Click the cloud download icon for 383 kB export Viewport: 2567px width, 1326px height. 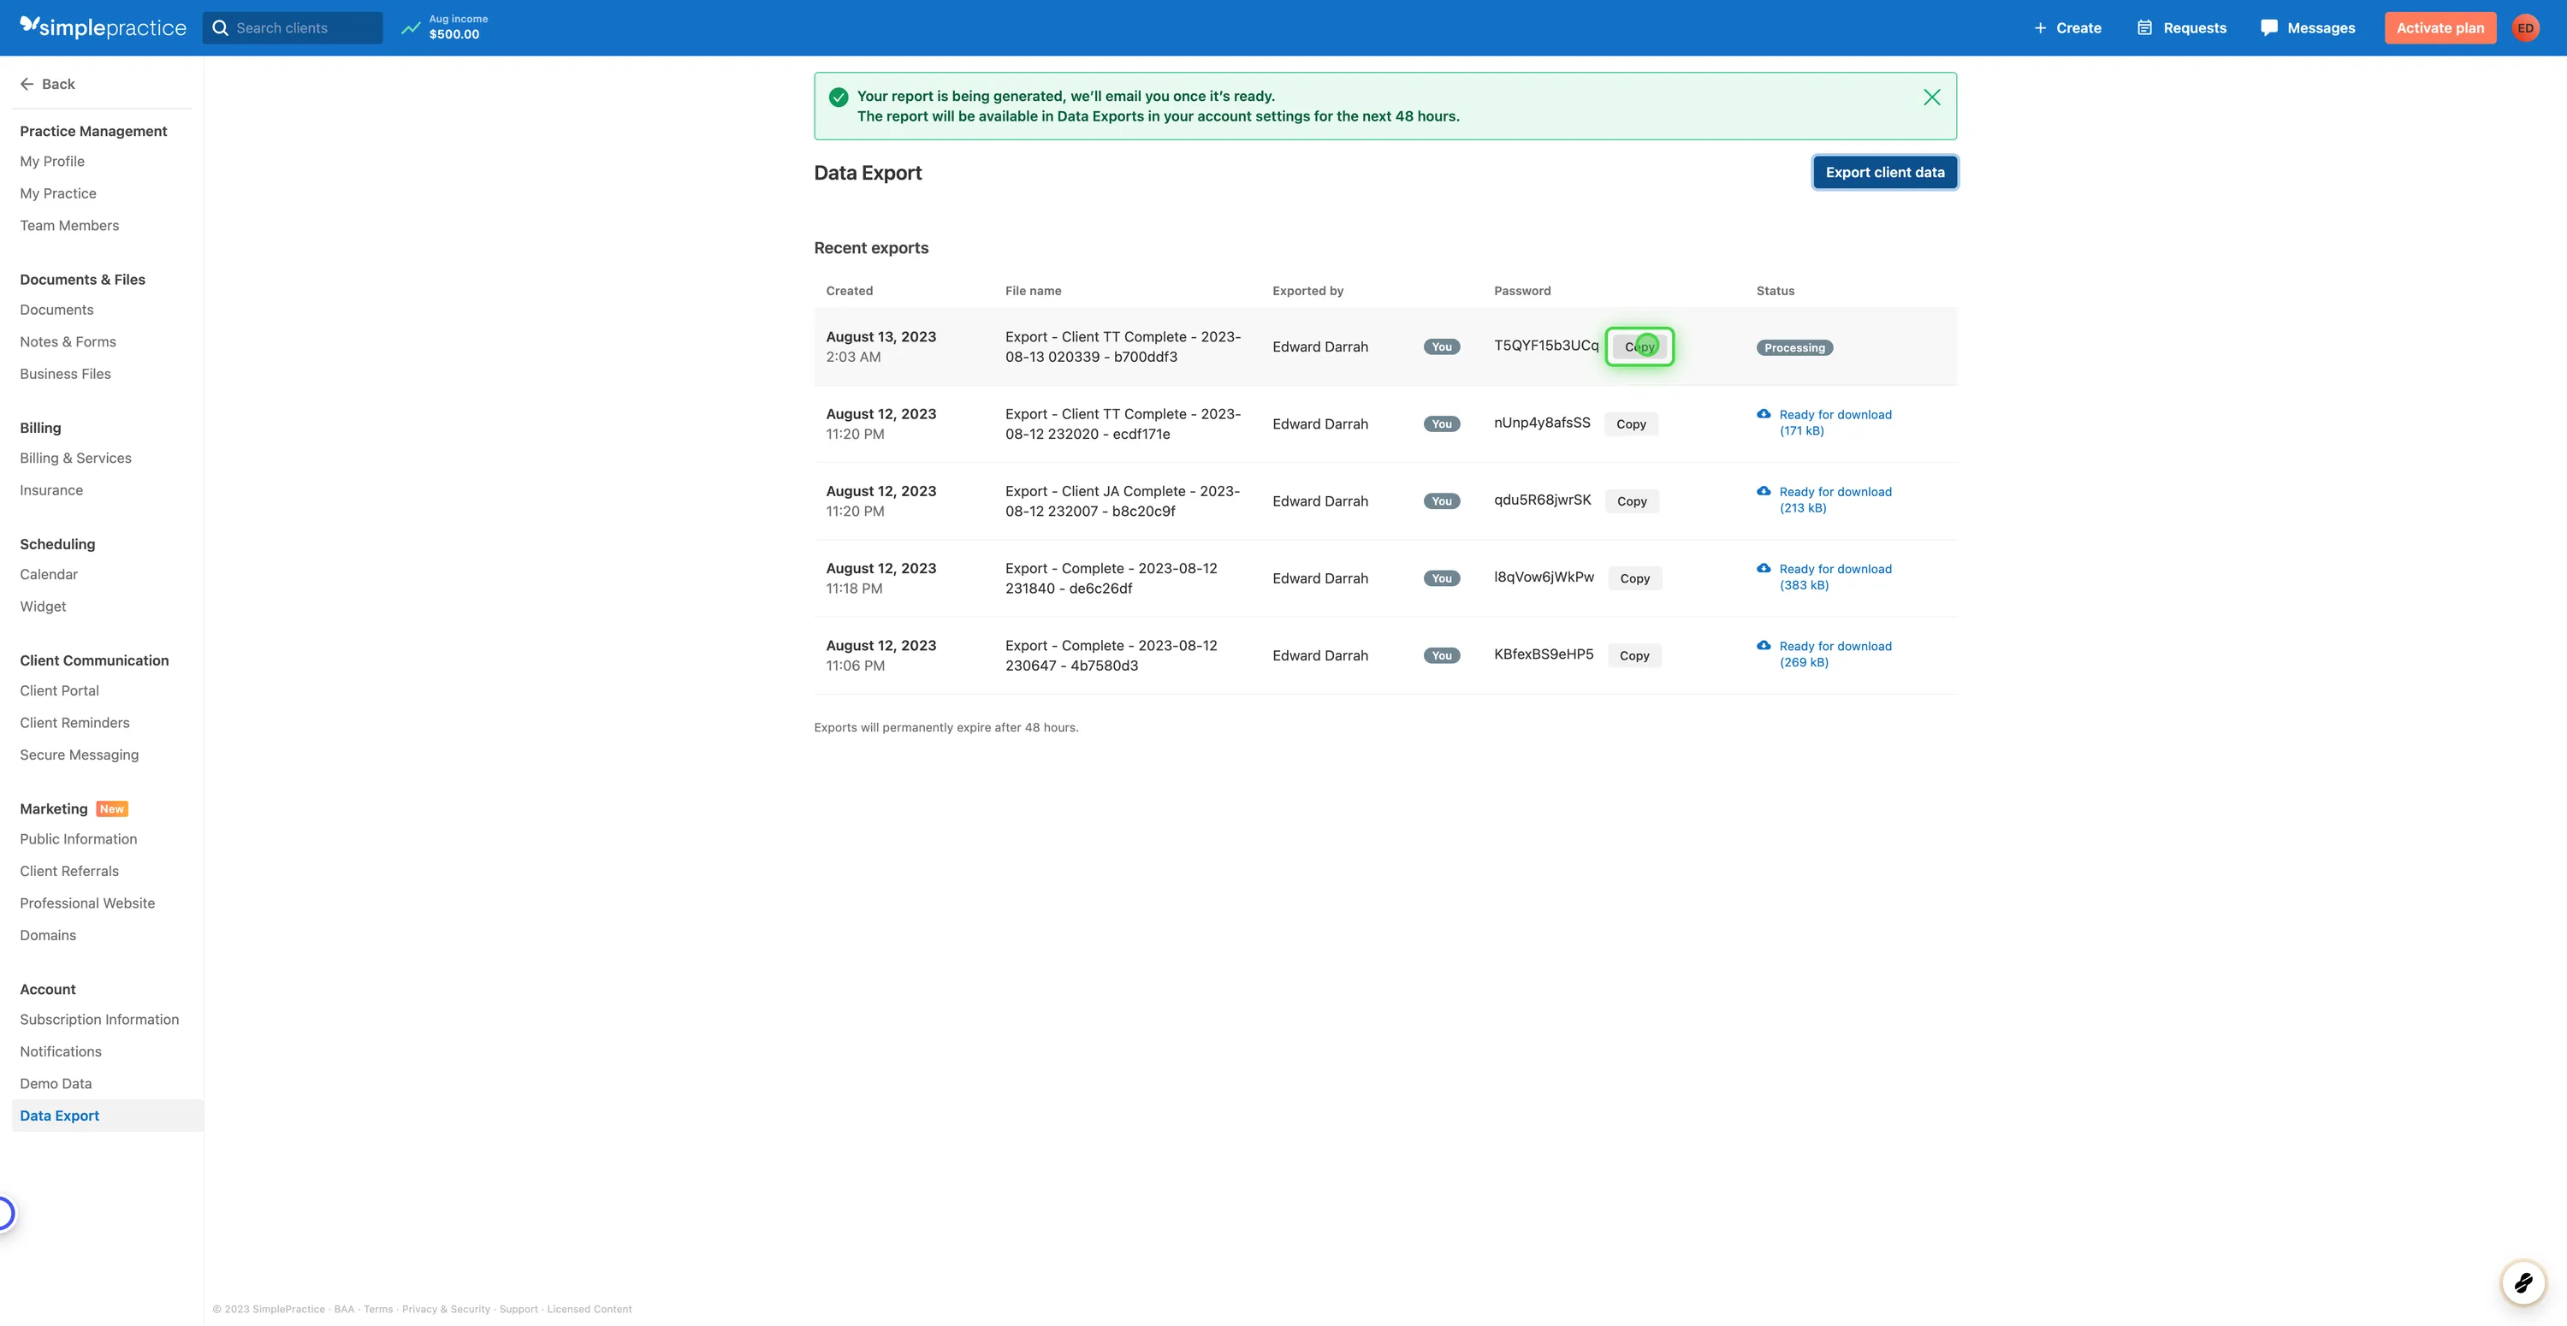[1763, 568]
